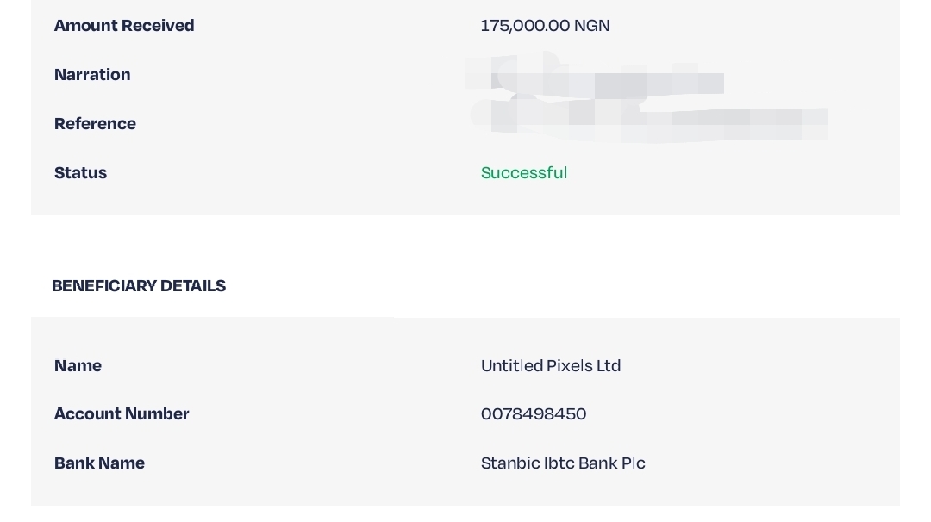Select the 175,000.00 NGN amount value
This screenshot has height=522, width=931.
[545, 26]
